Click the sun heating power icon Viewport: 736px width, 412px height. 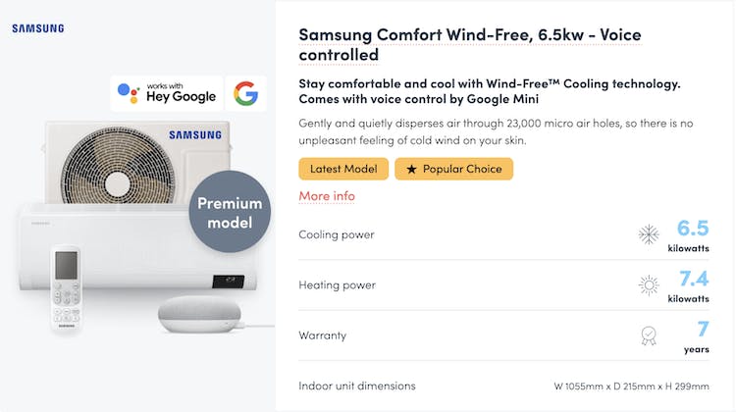[649, 285]
